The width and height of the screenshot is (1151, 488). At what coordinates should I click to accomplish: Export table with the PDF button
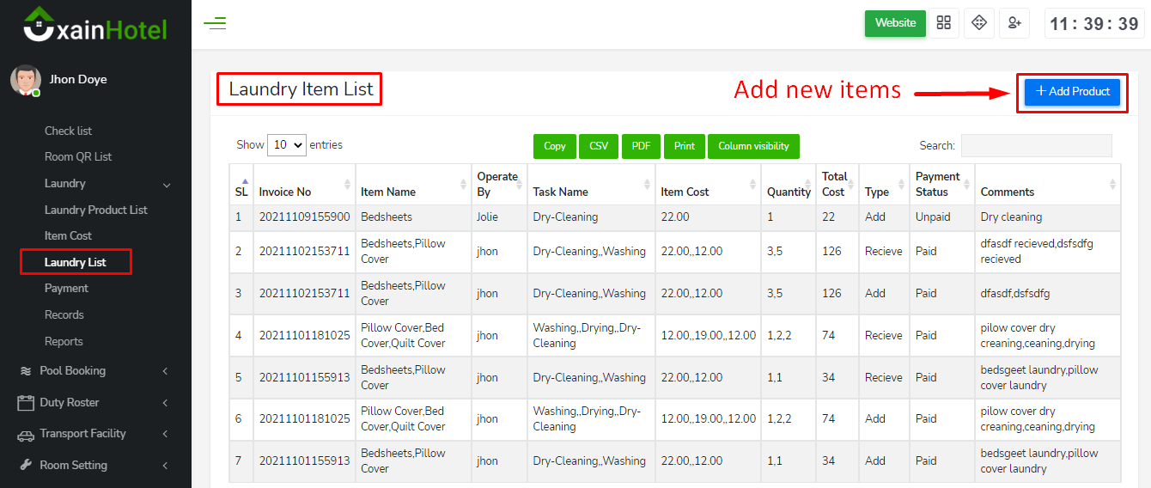coord(641,146)
